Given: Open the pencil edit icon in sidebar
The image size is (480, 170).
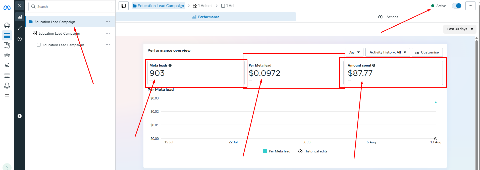Looking at the screenshot, I should [x=20, y=28].
